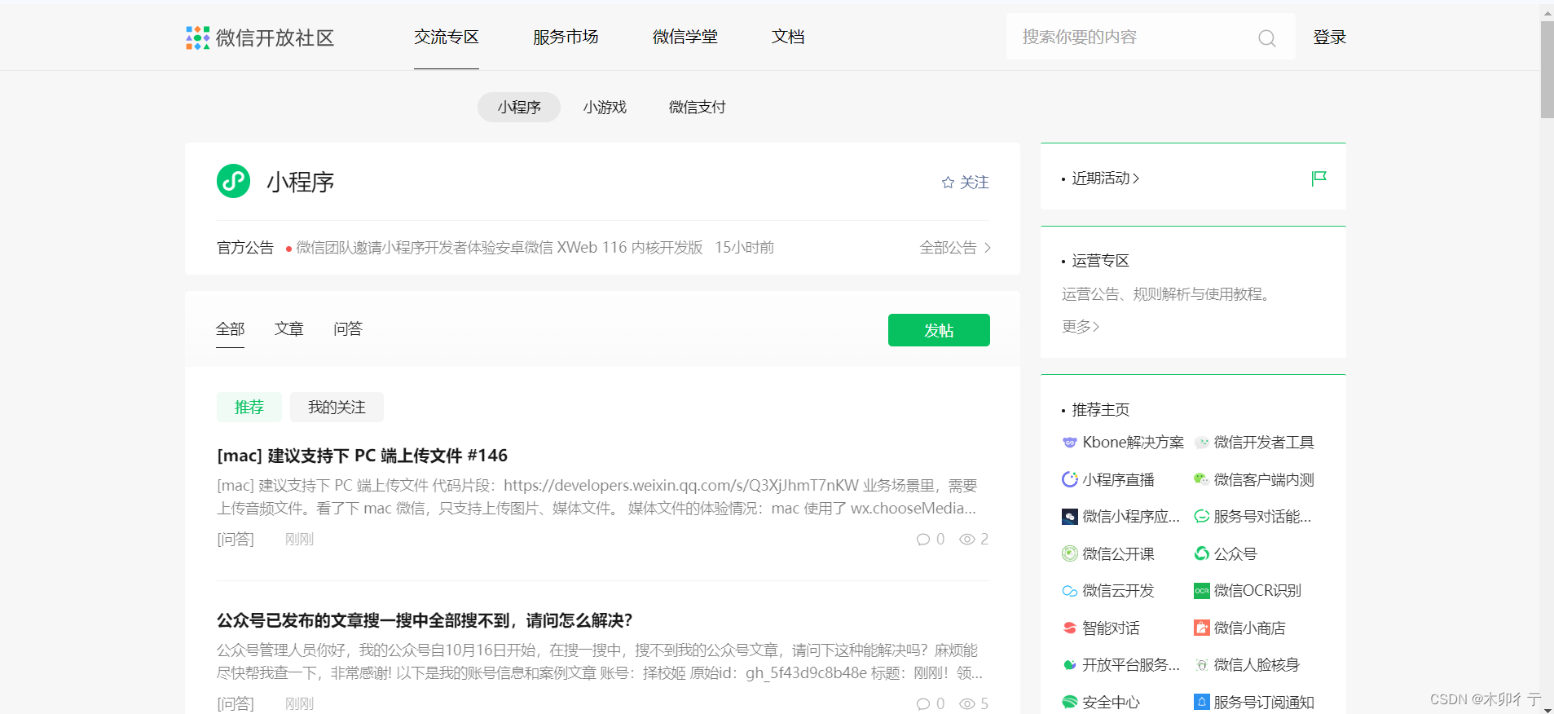Open the XWeb 116 内核开发版 announcement
Screen dimensions: 1554x714
tap(499, 248)
